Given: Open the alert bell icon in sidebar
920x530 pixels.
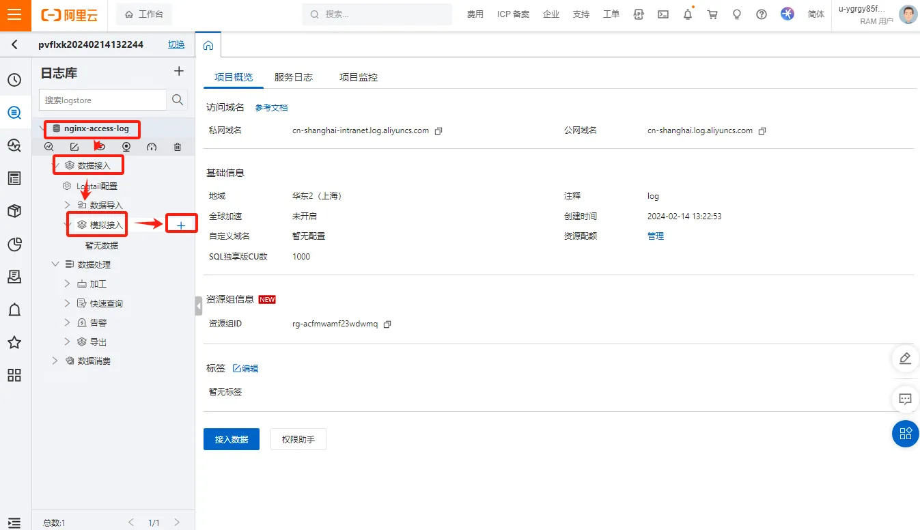Looking at the screenshot, I should [14, 309].
